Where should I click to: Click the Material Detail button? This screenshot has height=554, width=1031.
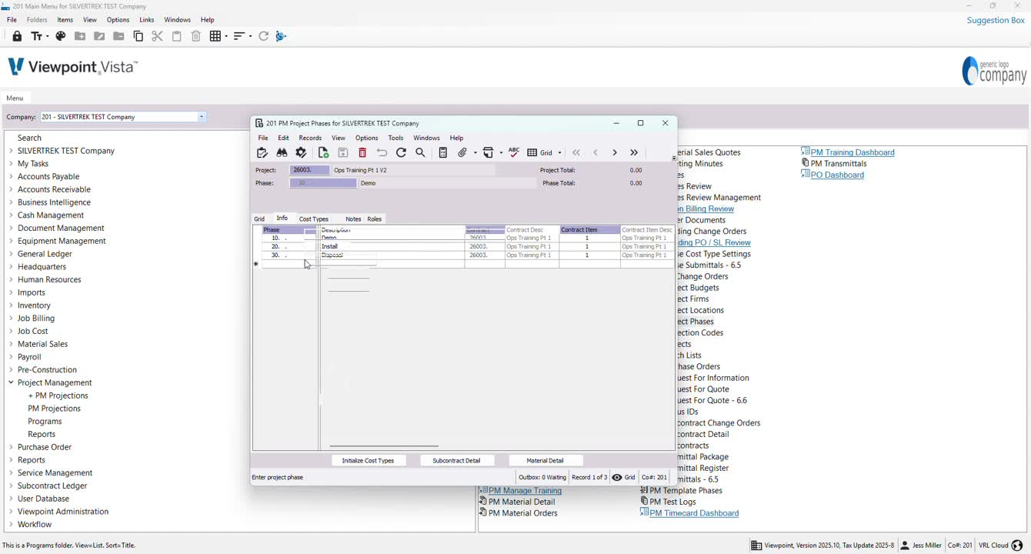(x=545, y=461)
